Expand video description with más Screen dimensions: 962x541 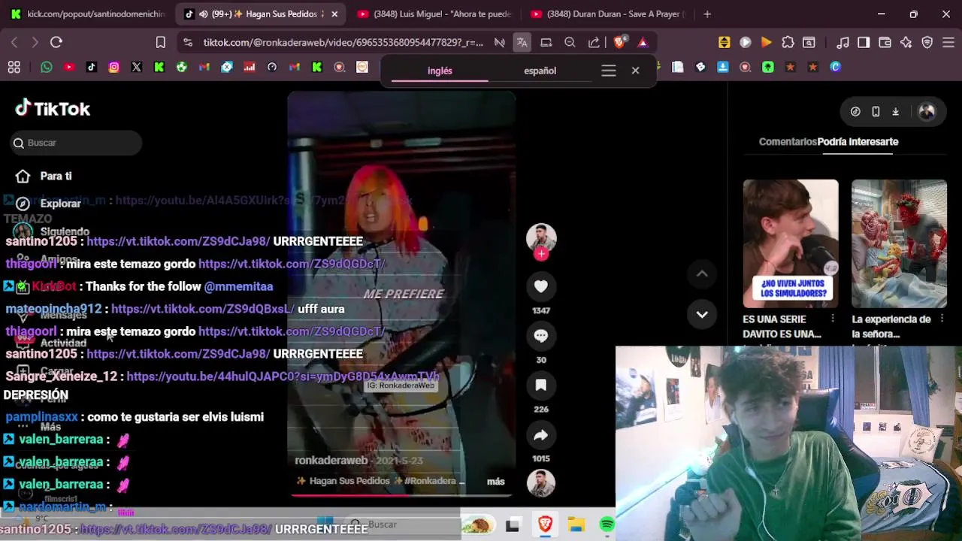(495, 481)
